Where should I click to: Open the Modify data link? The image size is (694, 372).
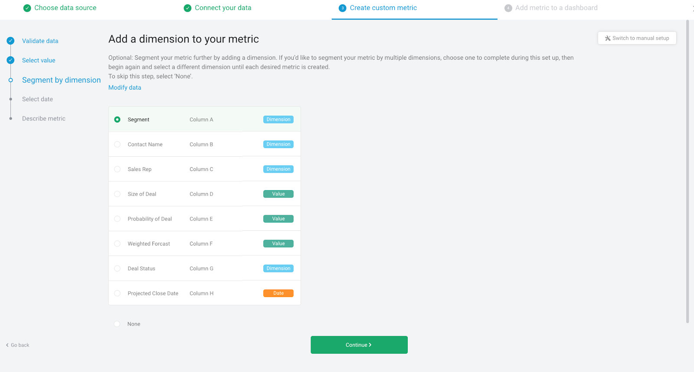click(124, 87)
